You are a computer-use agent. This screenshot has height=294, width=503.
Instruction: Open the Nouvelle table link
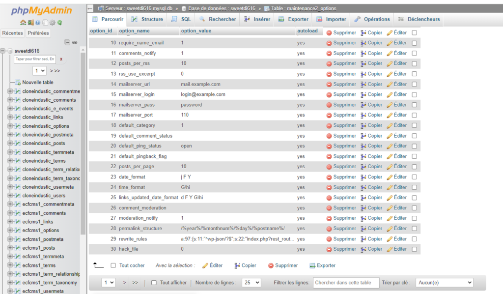click(x=37, y=82)
